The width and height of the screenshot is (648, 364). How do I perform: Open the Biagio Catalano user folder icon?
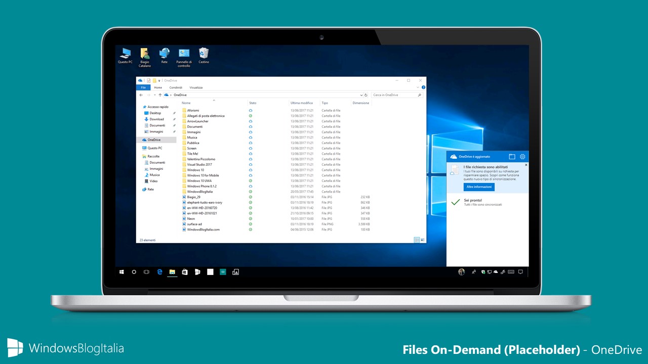point(145,57)
